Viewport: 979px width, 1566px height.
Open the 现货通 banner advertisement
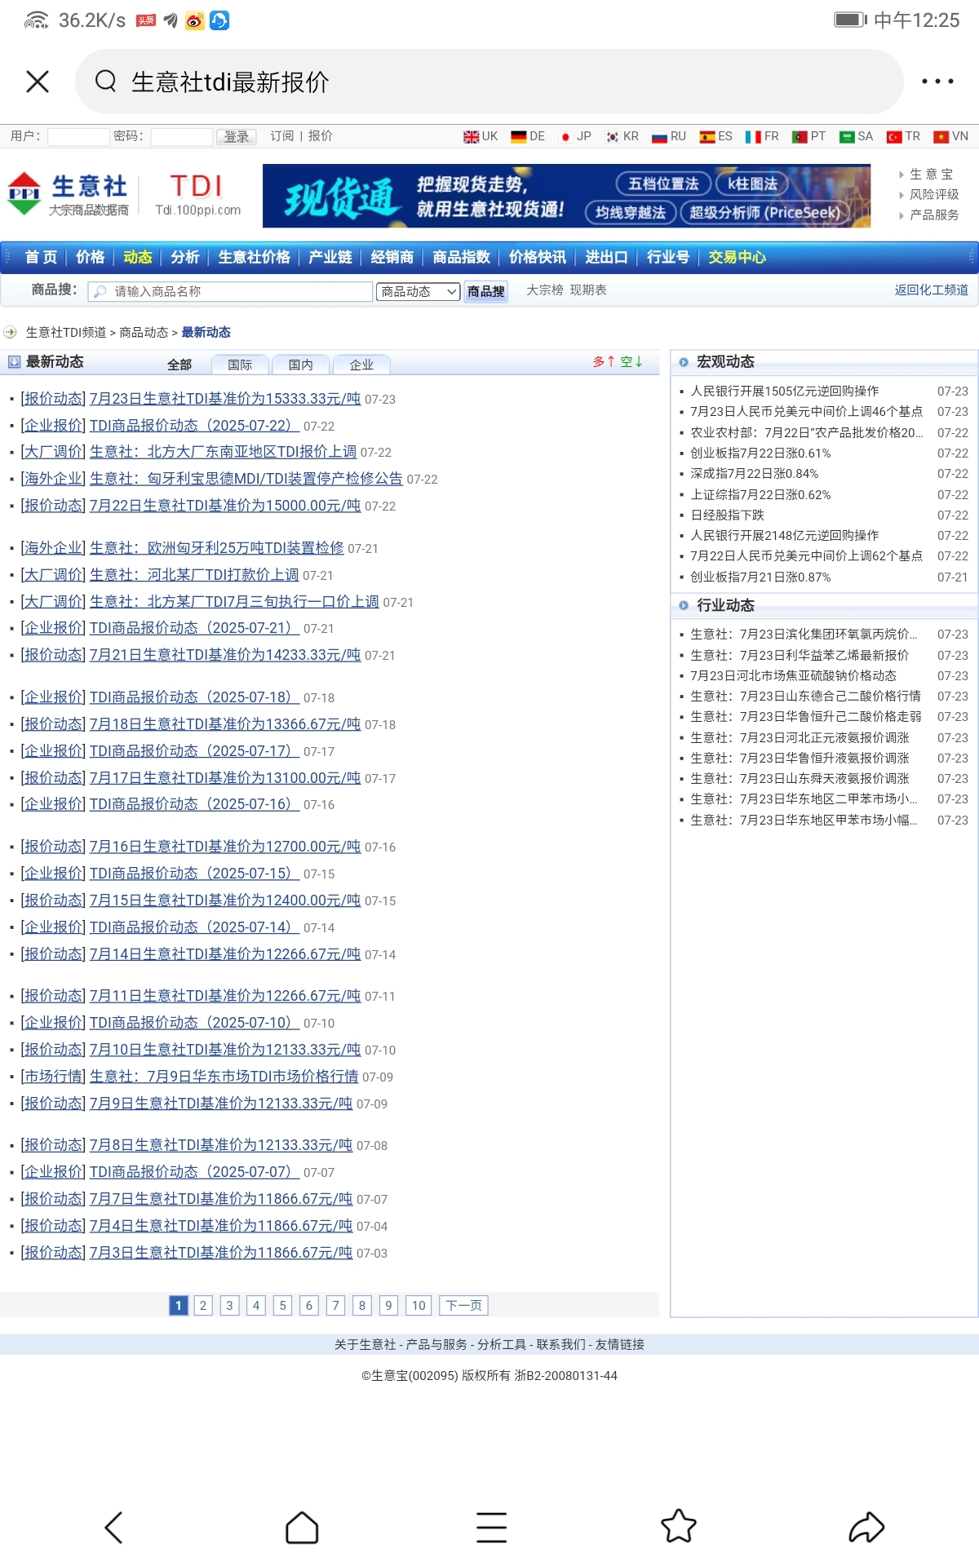(566, 196)
